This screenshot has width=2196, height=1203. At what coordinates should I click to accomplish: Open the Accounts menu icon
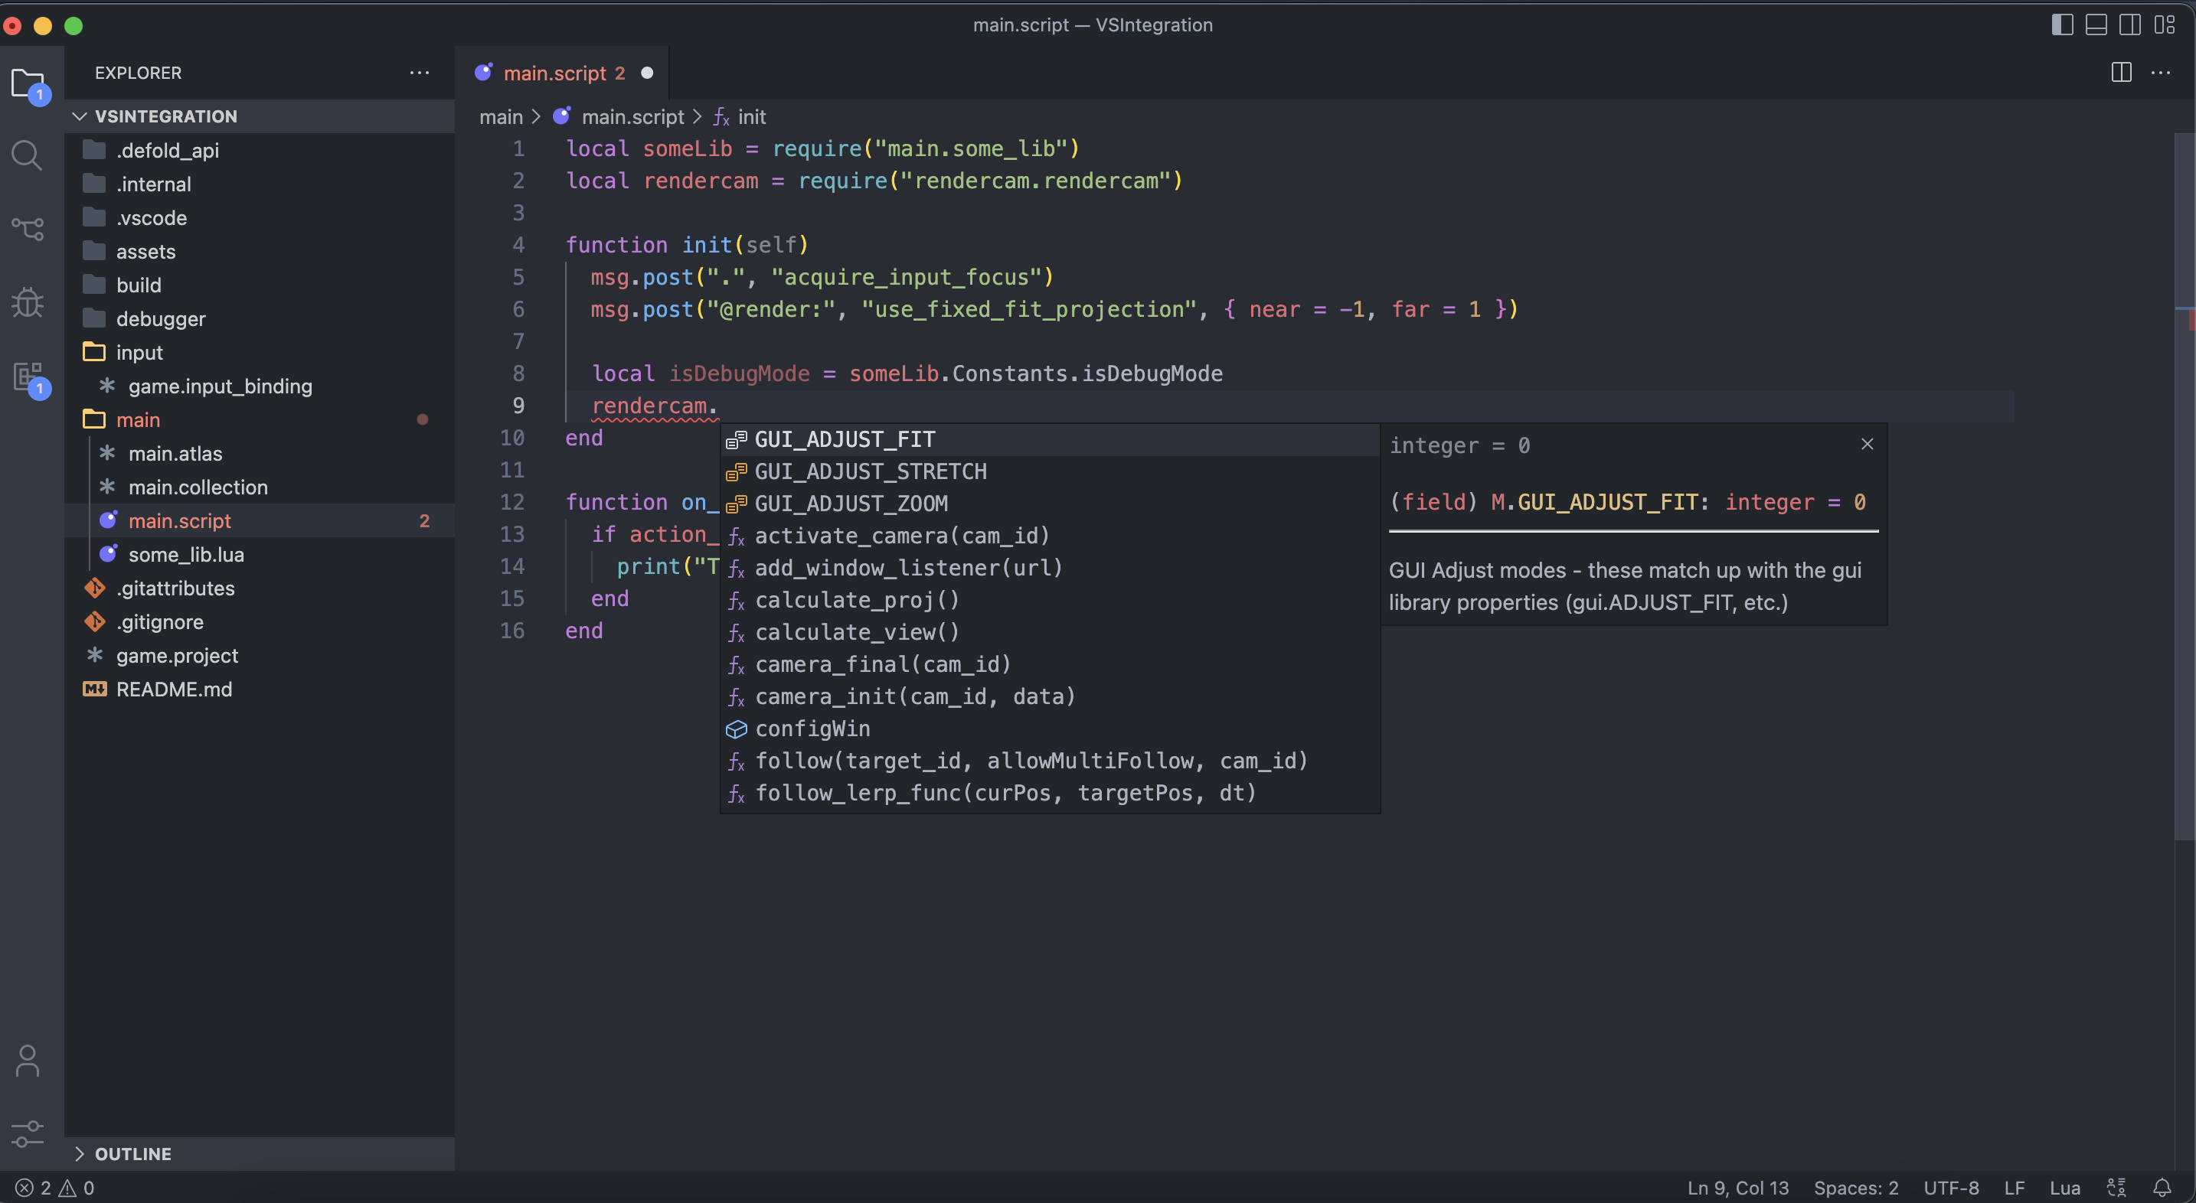tap(28, 1061)
